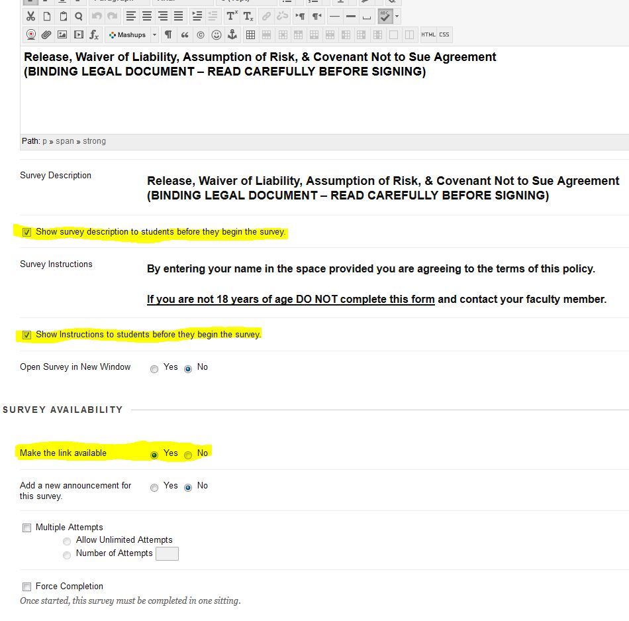Select No for Make the link available

point(188,455)
